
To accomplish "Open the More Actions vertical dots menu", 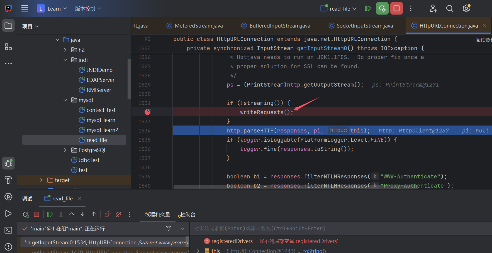I will coord(411,9).
